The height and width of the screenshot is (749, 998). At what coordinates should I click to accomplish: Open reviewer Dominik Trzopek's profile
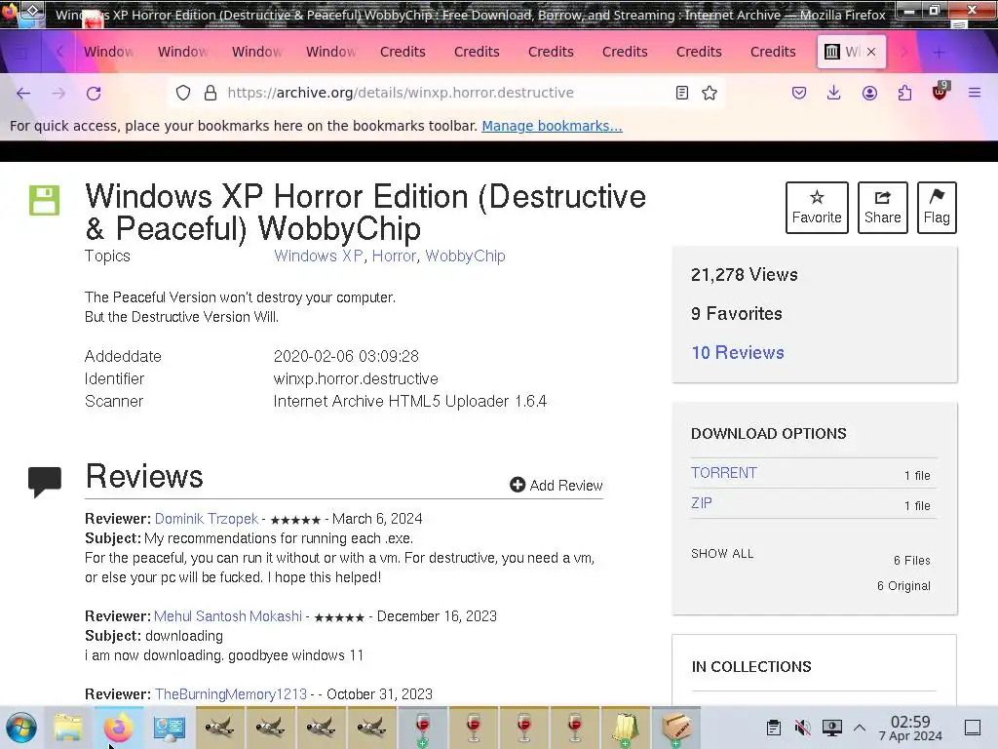[x=207, y=519]
